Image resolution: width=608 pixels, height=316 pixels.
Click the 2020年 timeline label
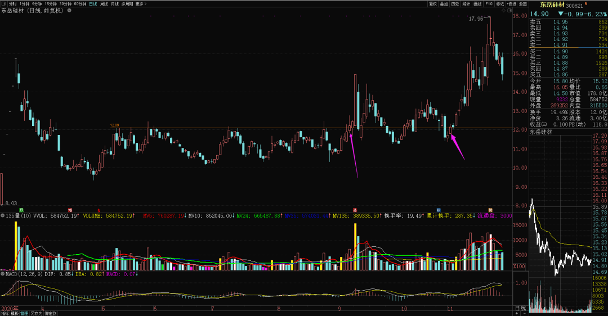click(x=10, y=308)
